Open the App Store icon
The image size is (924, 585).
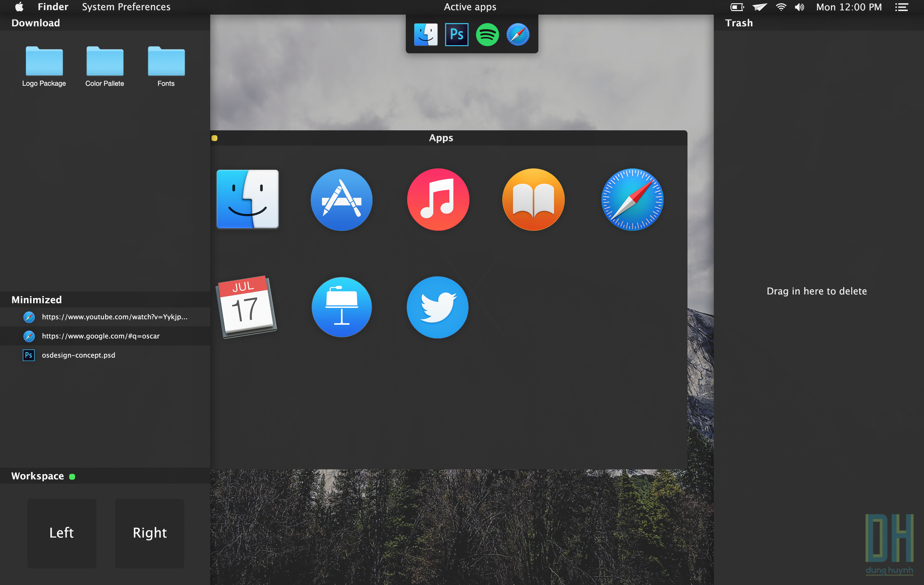pyautogui.click(x=341, y=200)
